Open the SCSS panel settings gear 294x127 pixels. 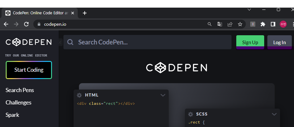(191, 114)
